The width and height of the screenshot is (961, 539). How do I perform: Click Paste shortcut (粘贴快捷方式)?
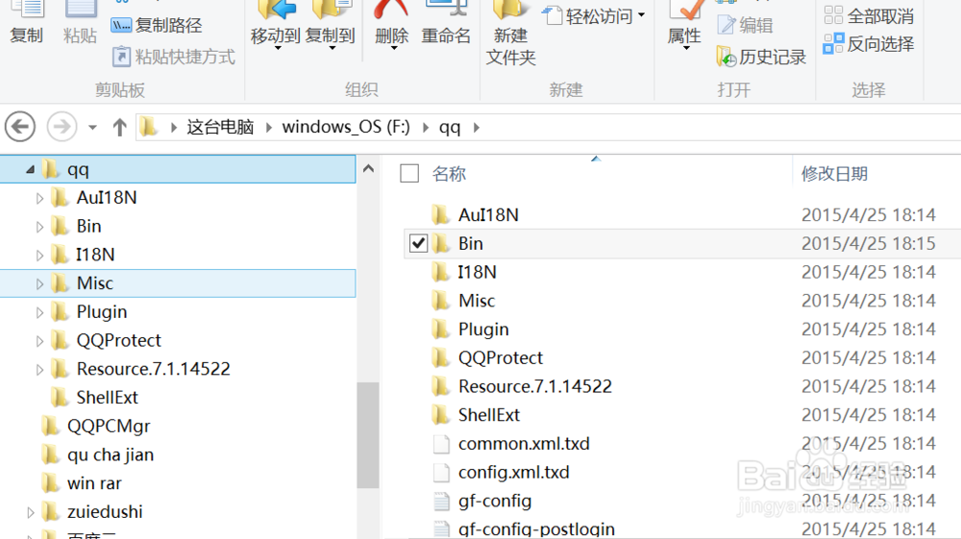point(173,57)
